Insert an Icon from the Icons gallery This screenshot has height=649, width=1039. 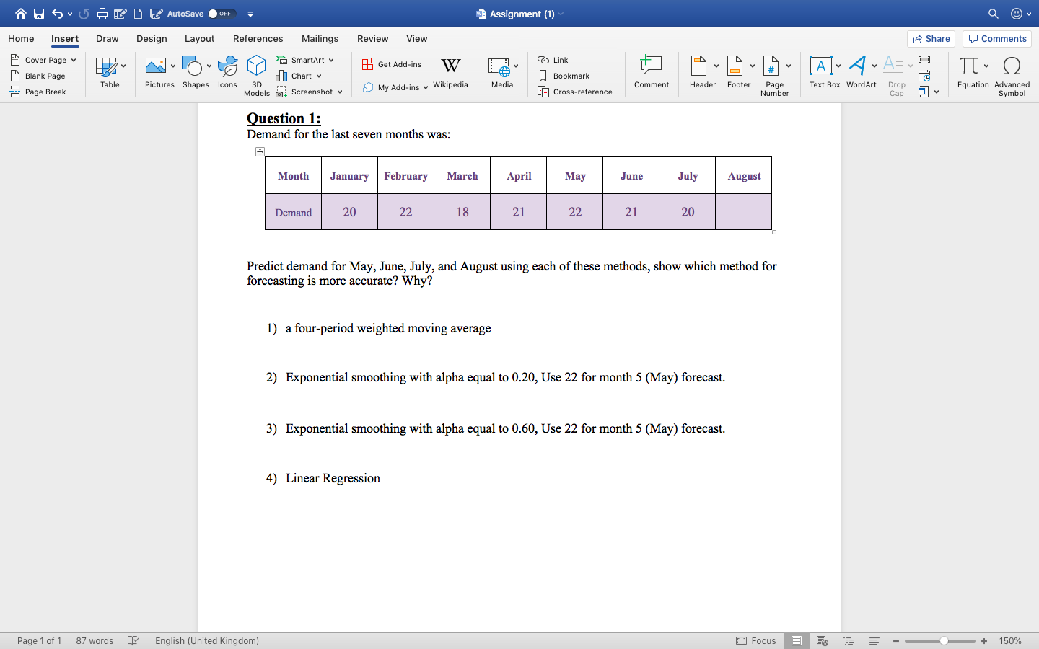tap(227, 71)
